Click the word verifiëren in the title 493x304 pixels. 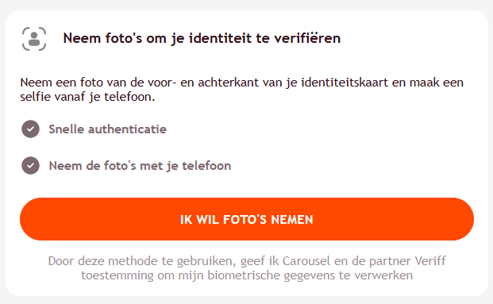(307, 38)
